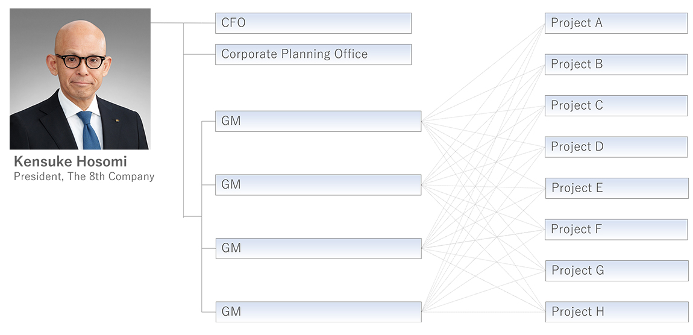Select the Project C box
This screenshot has width=693, height=335.
coord(616,105)
